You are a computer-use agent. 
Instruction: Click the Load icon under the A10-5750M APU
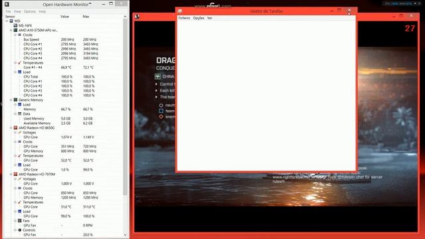[x=19, y=72]
